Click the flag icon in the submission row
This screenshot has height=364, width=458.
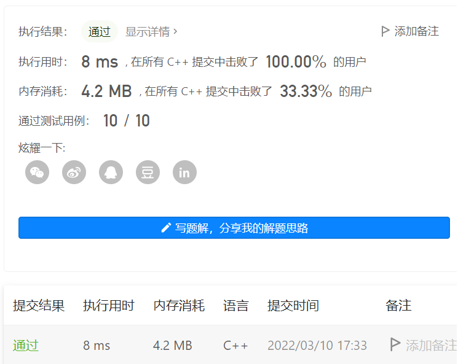395,344
